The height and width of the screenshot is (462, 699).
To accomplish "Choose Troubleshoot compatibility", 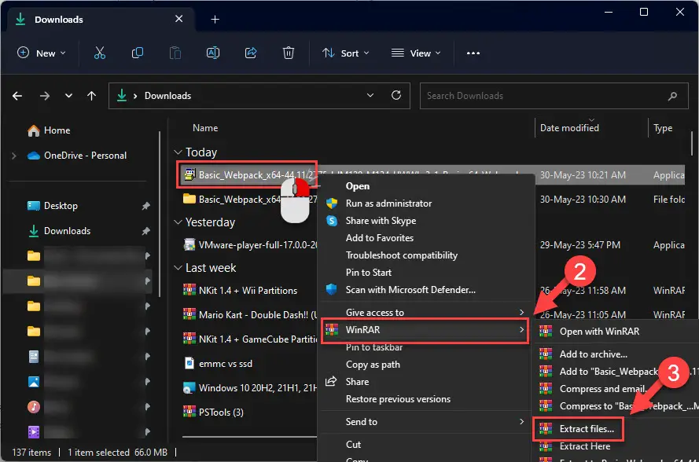I will coord(402,255).
